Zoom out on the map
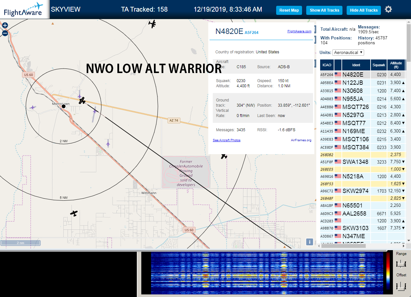The width and height of the screenshot is (411, 297). pyautogui.click(x=5, y=33)
